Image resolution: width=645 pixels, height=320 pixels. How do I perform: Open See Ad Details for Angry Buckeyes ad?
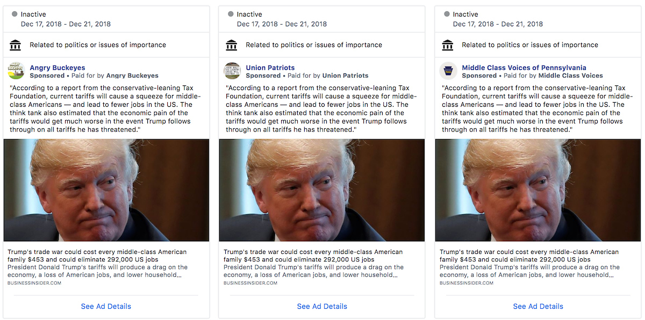106,306
